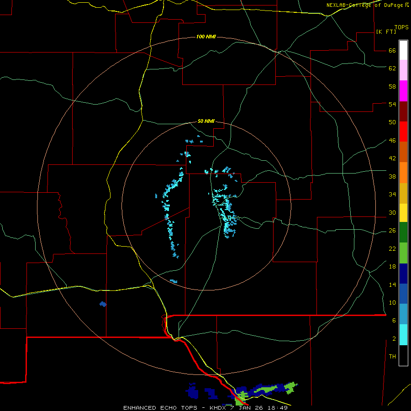Click the light green legend swatch
The height and width of the screenshot is (411, 411).
(403, 253)
